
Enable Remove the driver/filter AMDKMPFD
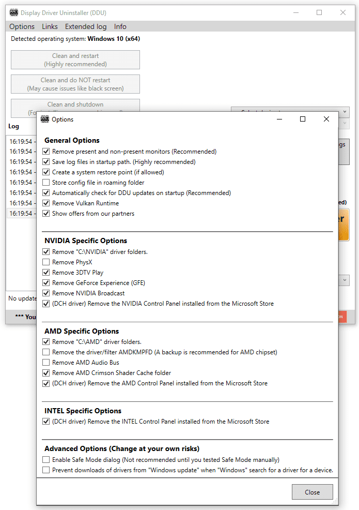[x=46, y=352]
